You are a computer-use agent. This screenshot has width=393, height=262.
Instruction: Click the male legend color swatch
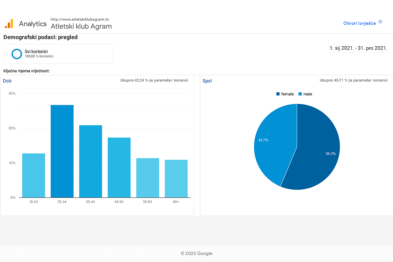300,94
